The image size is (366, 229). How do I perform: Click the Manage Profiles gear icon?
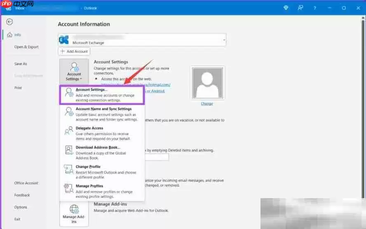(x=69, y=189)
